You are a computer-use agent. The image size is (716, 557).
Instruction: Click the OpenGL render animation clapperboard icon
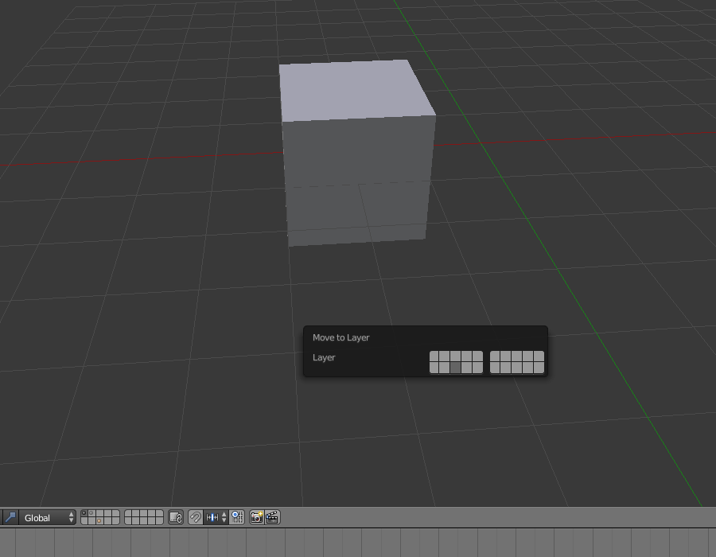tap(272, 517)
